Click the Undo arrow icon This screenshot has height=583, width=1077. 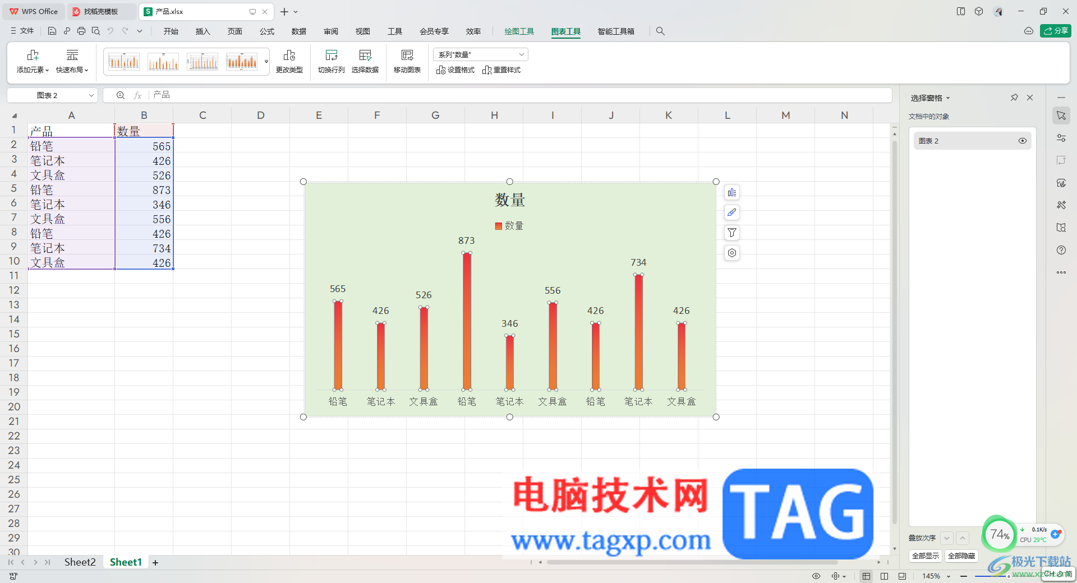pyautogui.click(x=111, y=31)
